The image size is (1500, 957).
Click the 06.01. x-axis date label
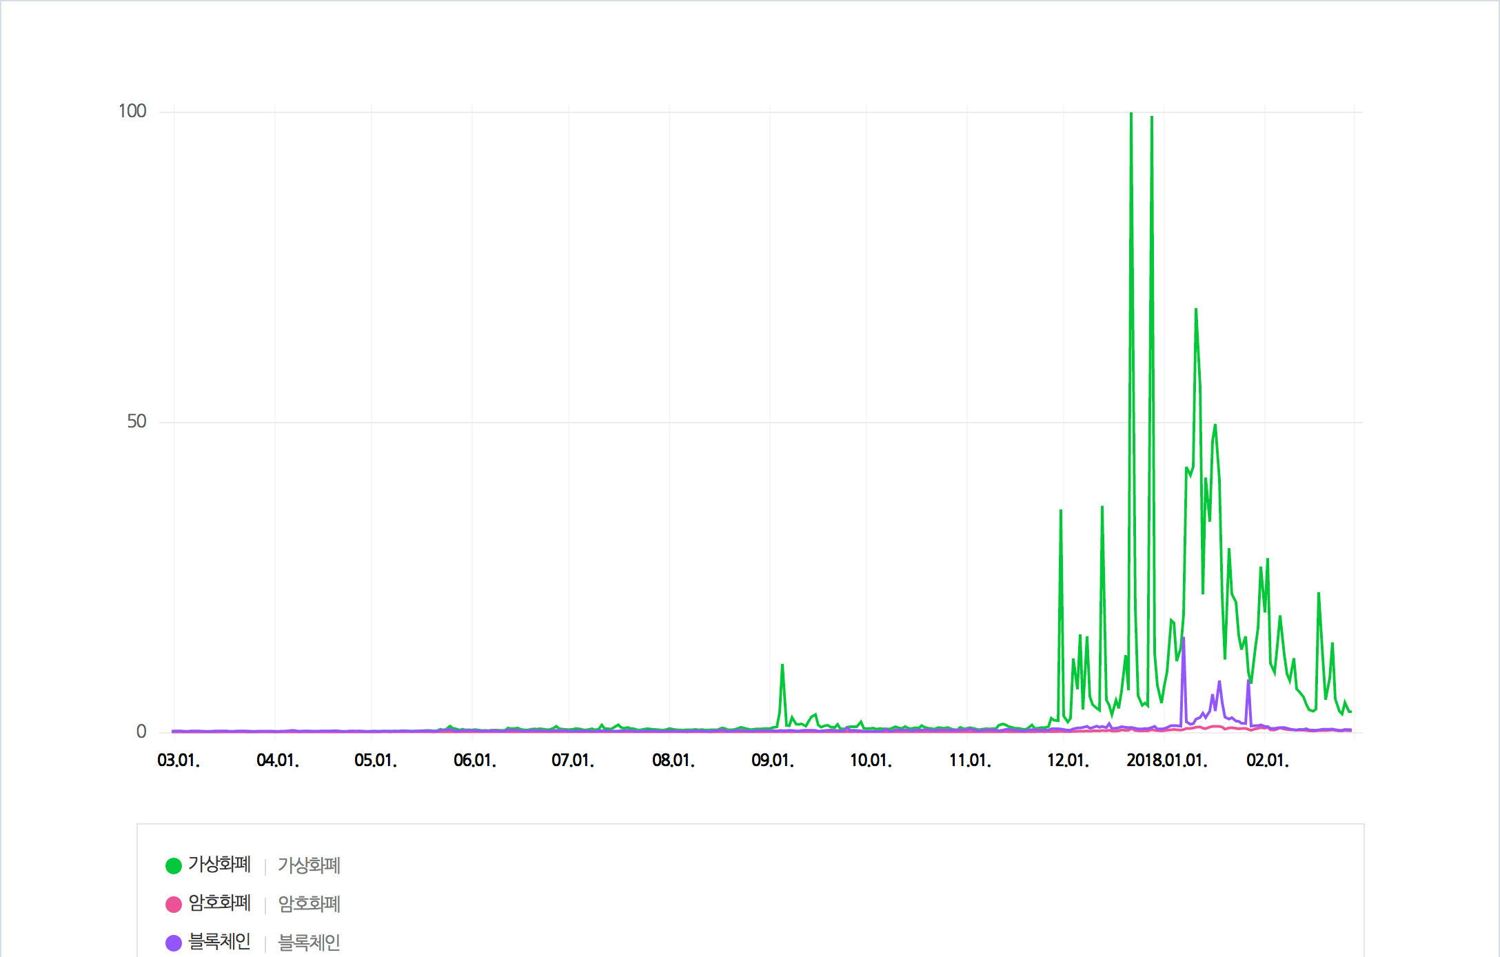click(x=475, y=760)
